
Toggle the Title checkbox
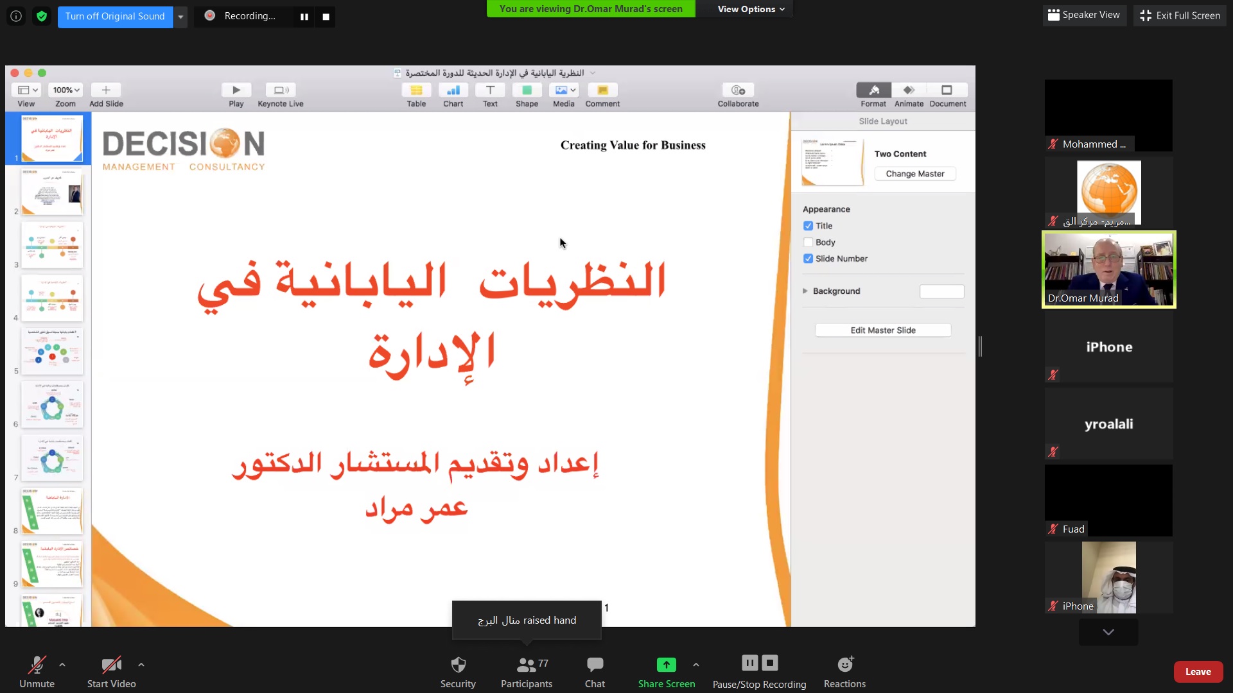[x=808, y=226]
